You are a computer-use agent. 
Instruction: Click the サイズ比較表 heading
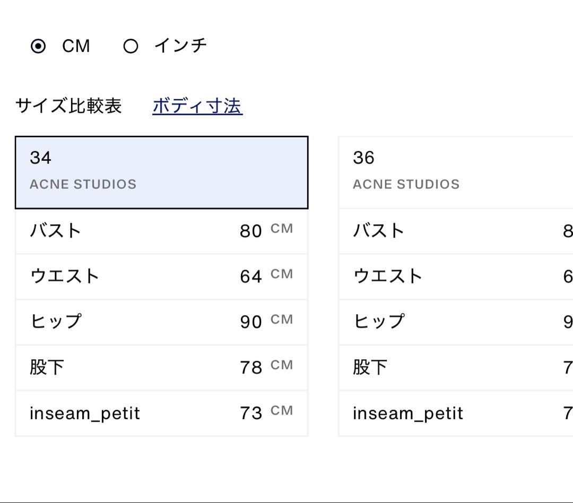click(69, 106)
